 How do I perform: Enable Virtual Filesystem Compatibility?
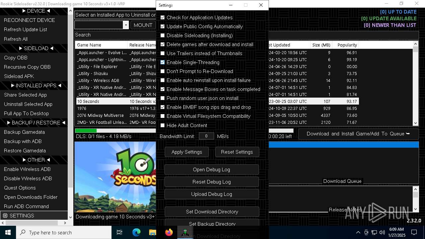pos(163,116)
